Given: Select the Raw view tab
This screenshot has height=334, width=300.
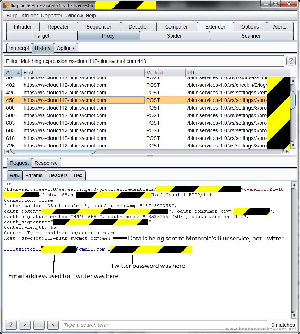Looking at the screenshot, I should pyautogui.click(x=14, y=175).
